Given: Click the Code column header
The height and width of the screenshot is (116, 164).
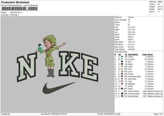Looking at the screenshot, I should [x=145, y=54].
